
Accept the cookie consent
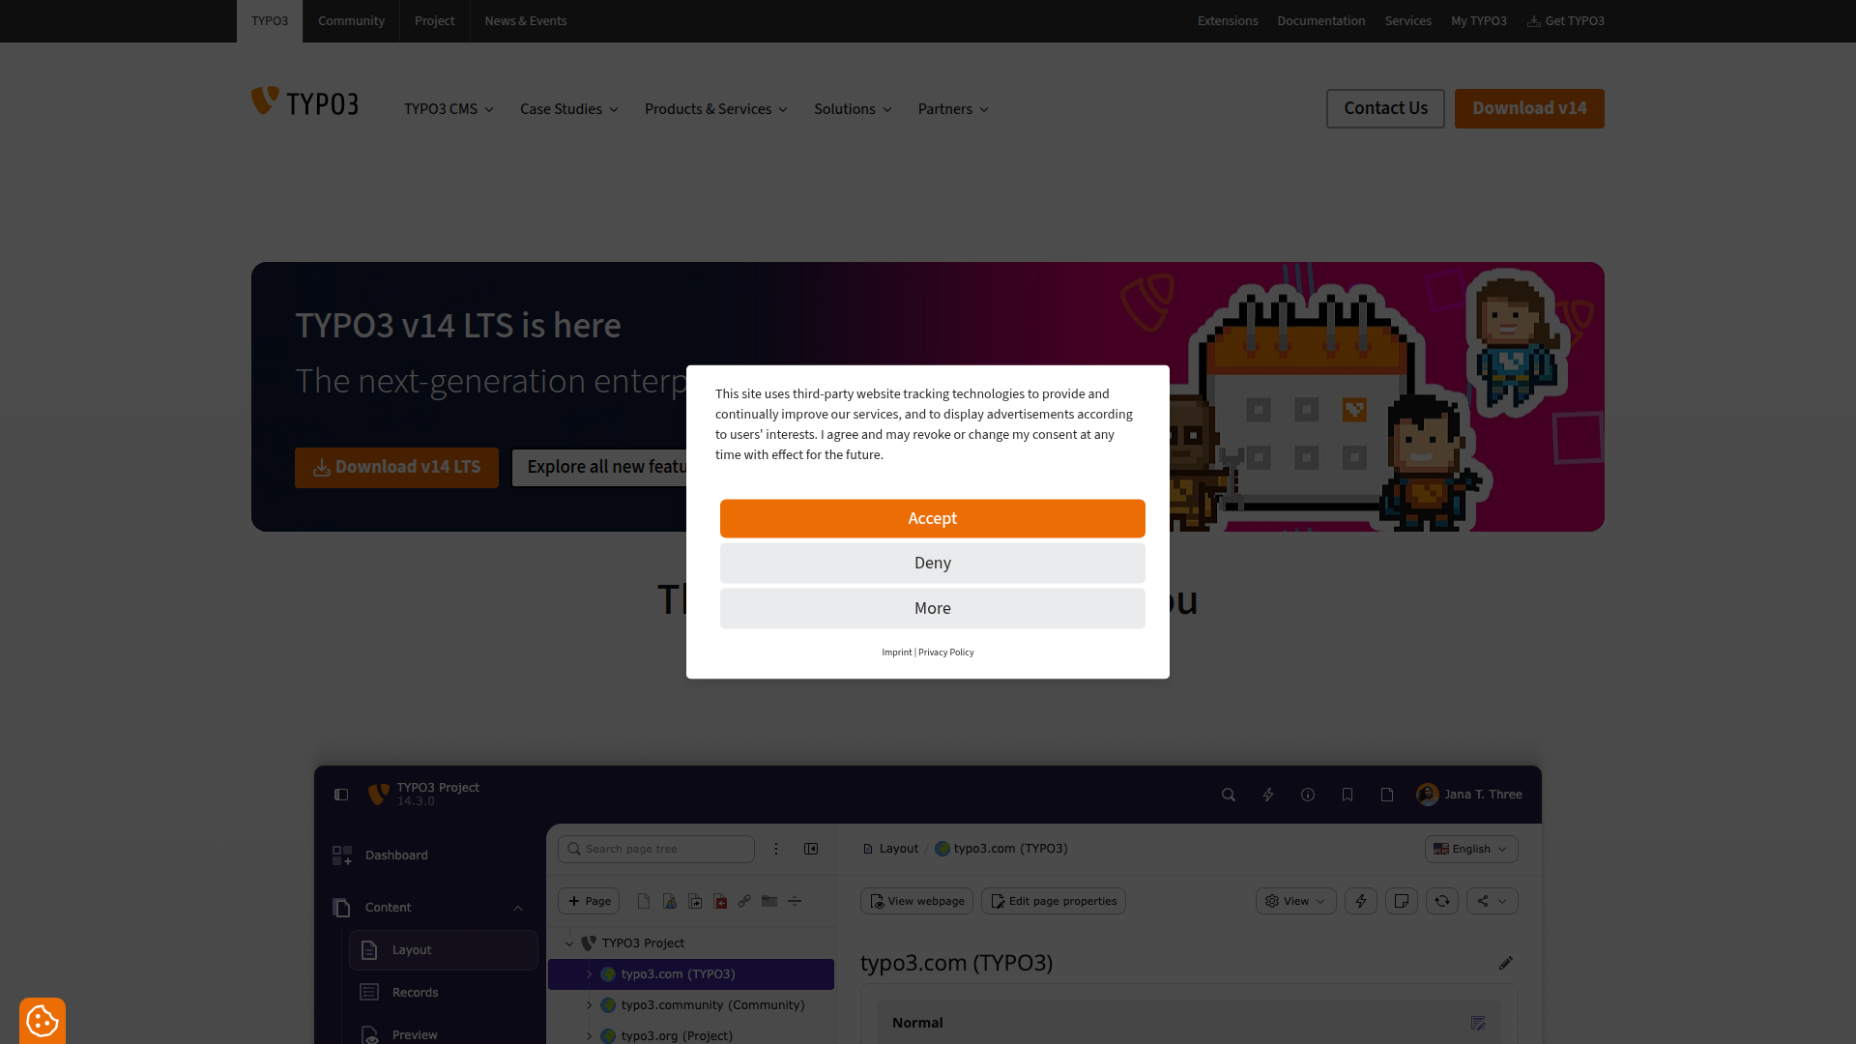coord(933,518)
